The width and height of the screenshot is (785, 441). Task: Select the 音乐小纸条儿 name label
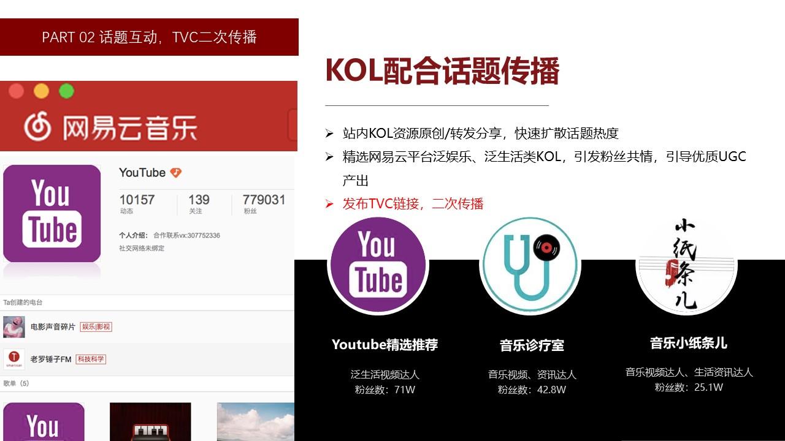689,343
